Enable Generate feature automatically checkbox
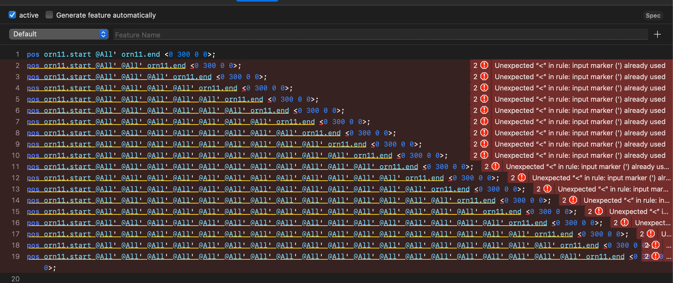This screenshot has height=283, width=673. coord(49,15)
